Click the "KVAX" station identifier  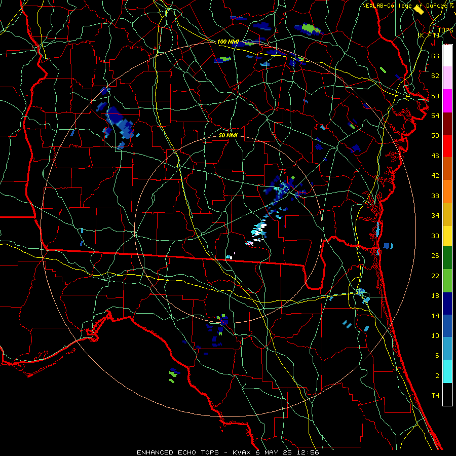tap(242, 452)
